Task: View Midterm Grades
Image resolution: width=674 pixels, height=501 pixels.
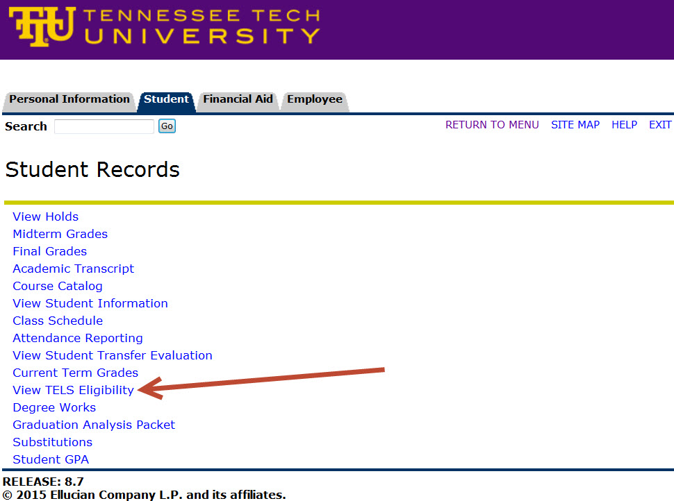Action: point(60,234)
